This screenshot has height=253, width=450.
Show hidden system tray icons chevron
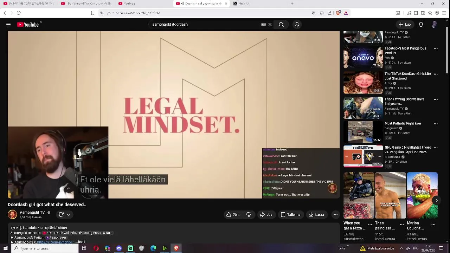[401, 248]
